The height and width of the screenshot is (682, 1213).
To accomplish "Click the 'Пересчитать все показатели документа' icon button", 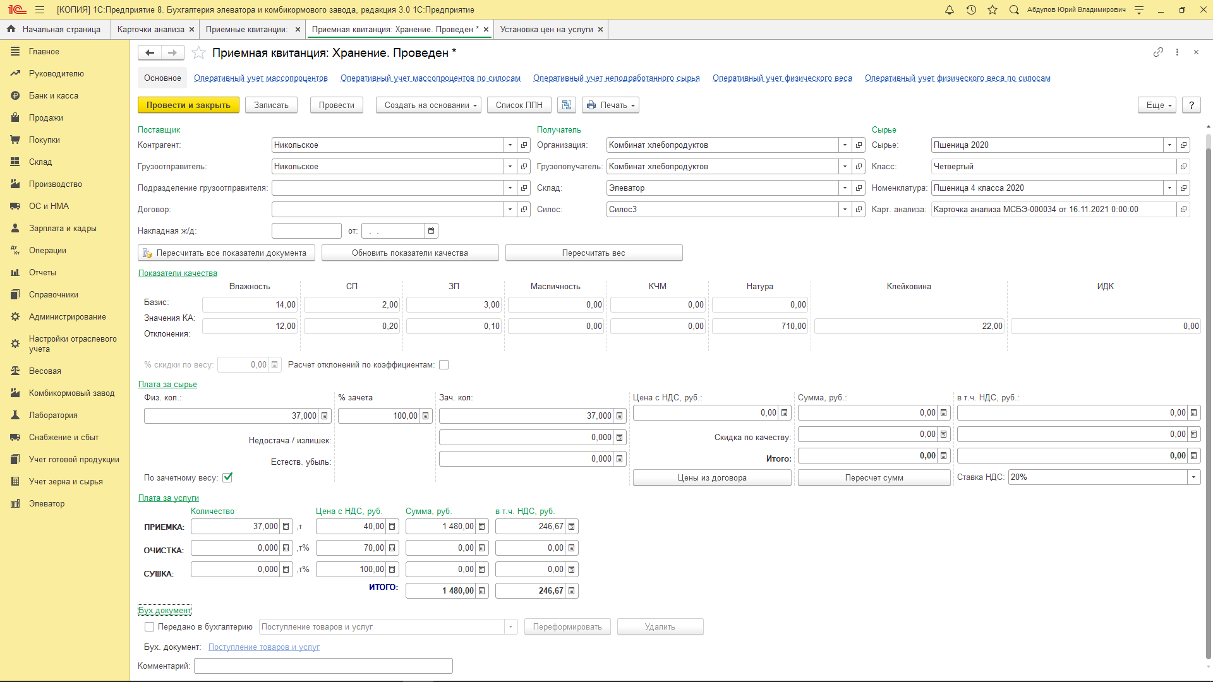I will (x=147, y=253).
